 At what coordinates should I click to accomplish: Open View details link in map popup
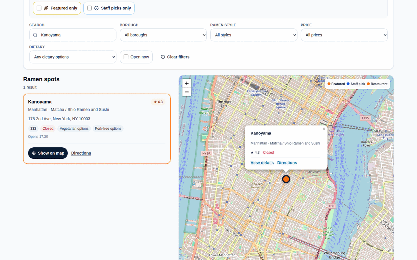(x=262, y=163)
